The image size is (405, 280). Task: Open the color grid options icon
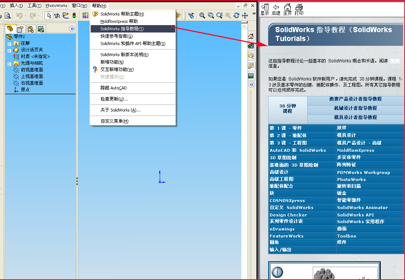pos(85,16)
